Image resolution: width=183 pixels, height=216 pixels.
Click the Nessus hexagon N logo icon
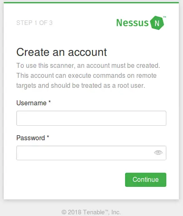click(x=157, y=23)
